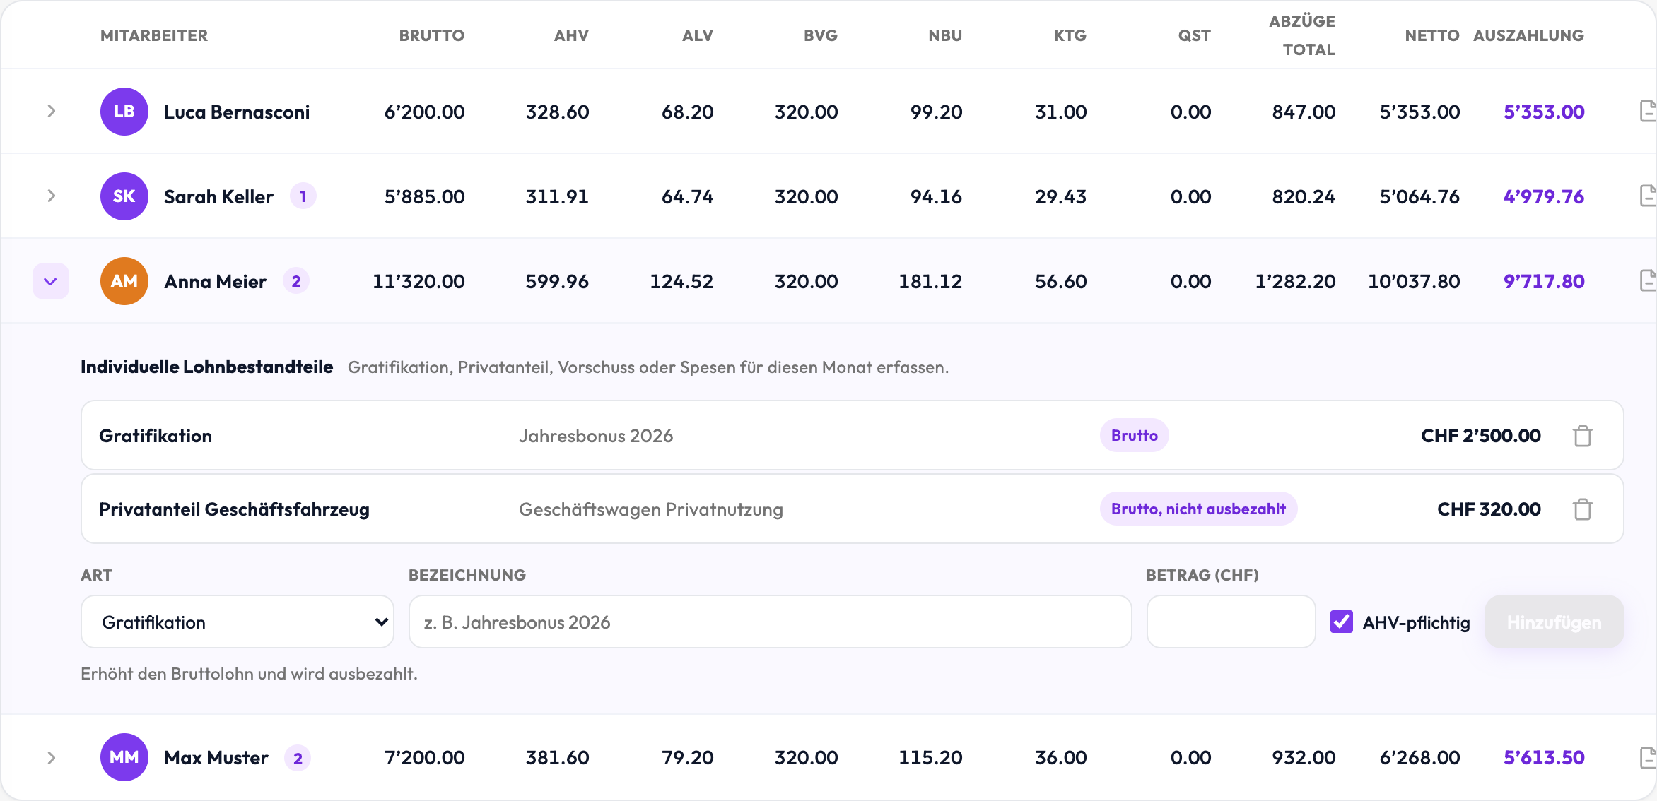The width and height of the screenshot is (1657, 801).
Task: Open payslip document icon for Sarah Keller
Action: [x=1648, y=196]
